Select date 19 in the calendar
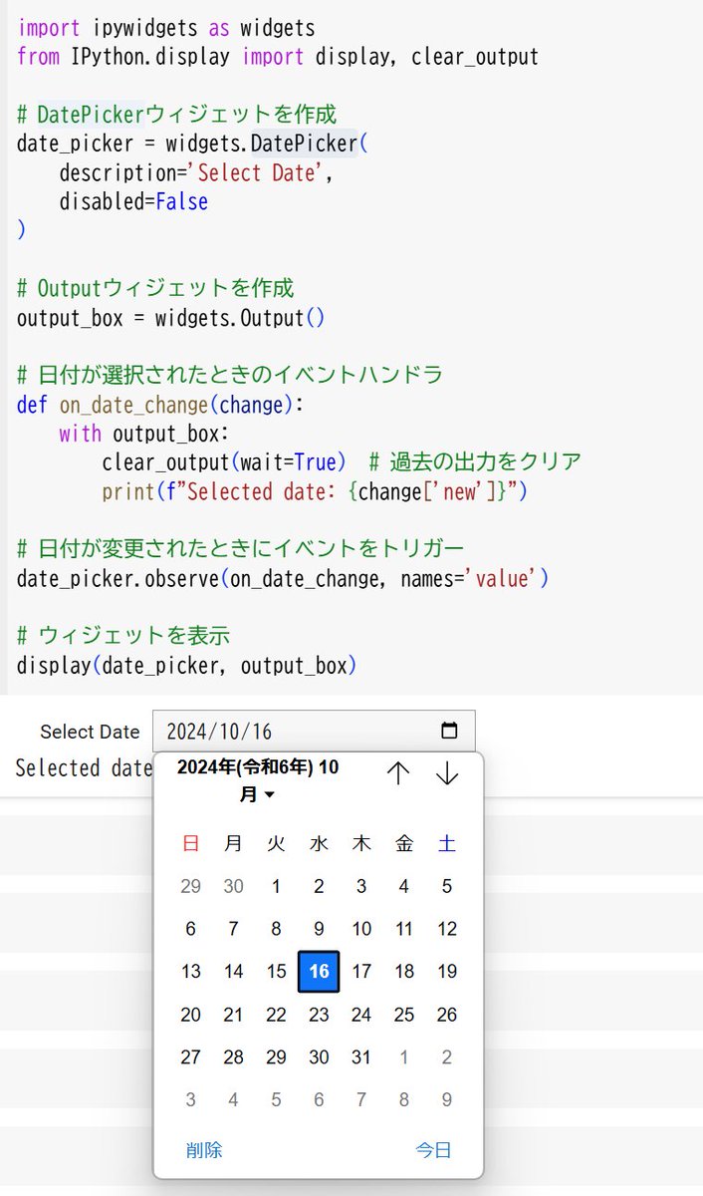The width and height of the screenshot is (703, 1196). [x=447, y=972]
